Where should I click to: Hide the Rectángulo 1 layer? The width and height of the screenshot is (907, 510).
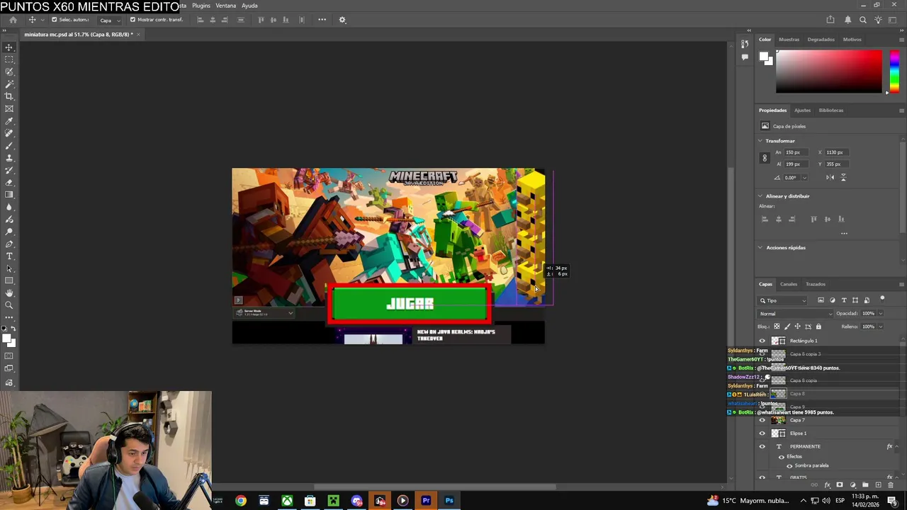pos(762,341)
